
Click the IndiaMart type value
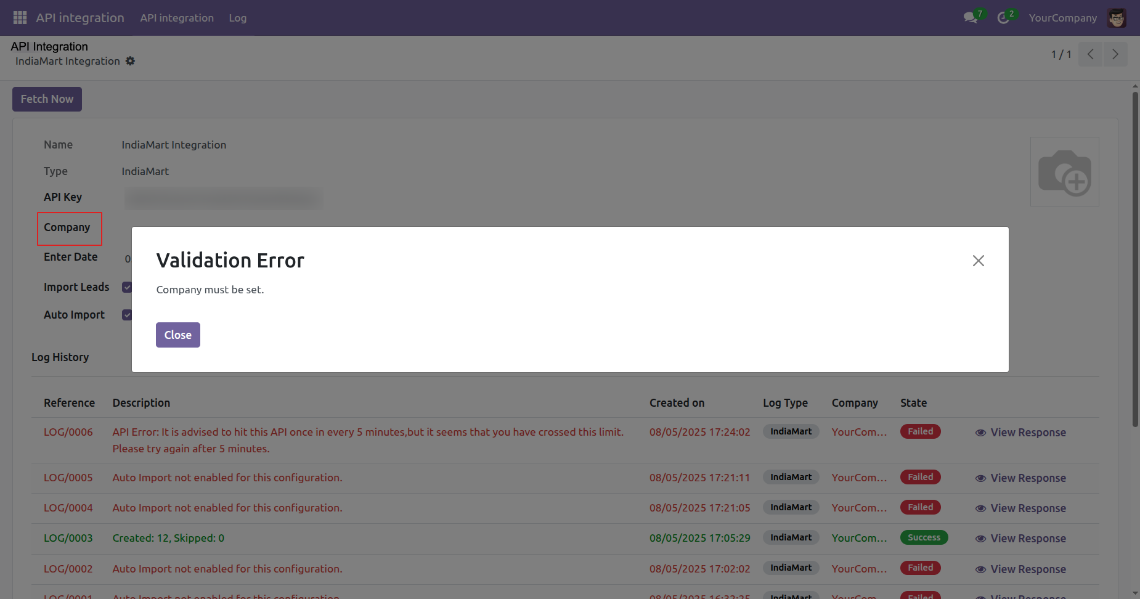click(x=145, y=171)
